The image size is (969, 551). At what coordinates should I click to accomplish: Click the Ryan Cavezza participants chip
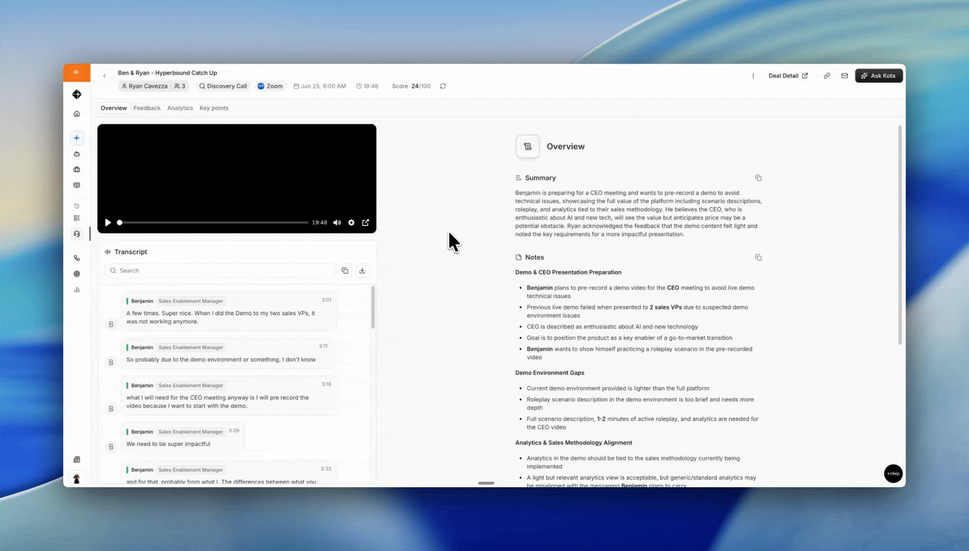click(x=154, y=86)
